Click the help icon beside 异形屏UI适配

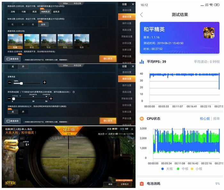coord(74,92)
